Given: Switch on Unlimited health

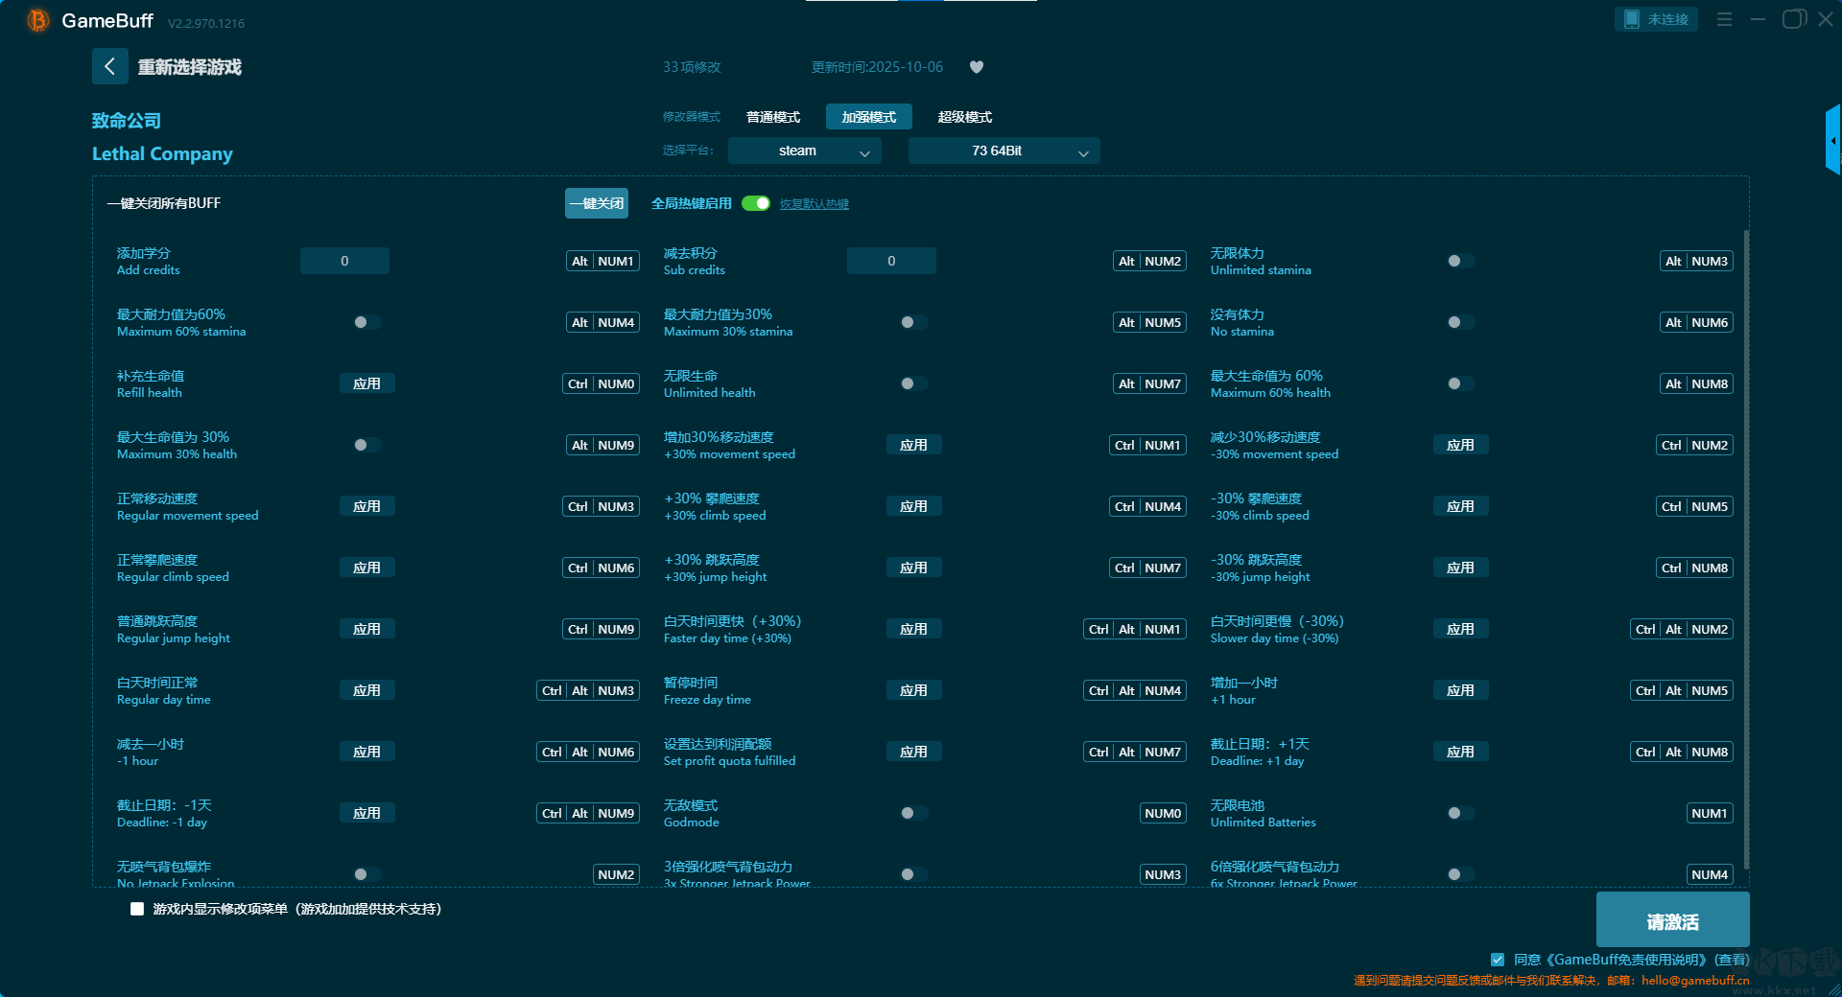Looking at the screenshot, I should click(x=914, y=383).
